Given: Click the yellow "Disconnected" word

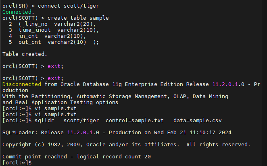Looking at the screenshot, I should coord(21,84).
